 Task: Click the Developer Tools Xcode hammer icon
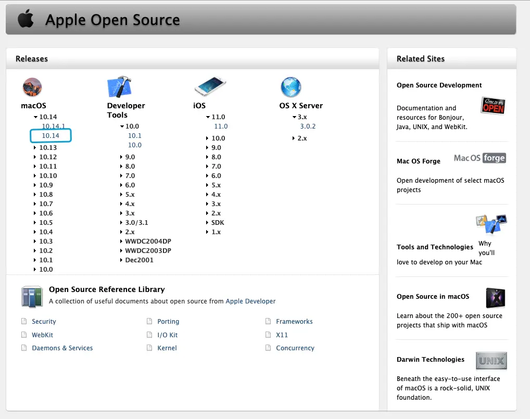pyautogui.click(x=119, y=87)
